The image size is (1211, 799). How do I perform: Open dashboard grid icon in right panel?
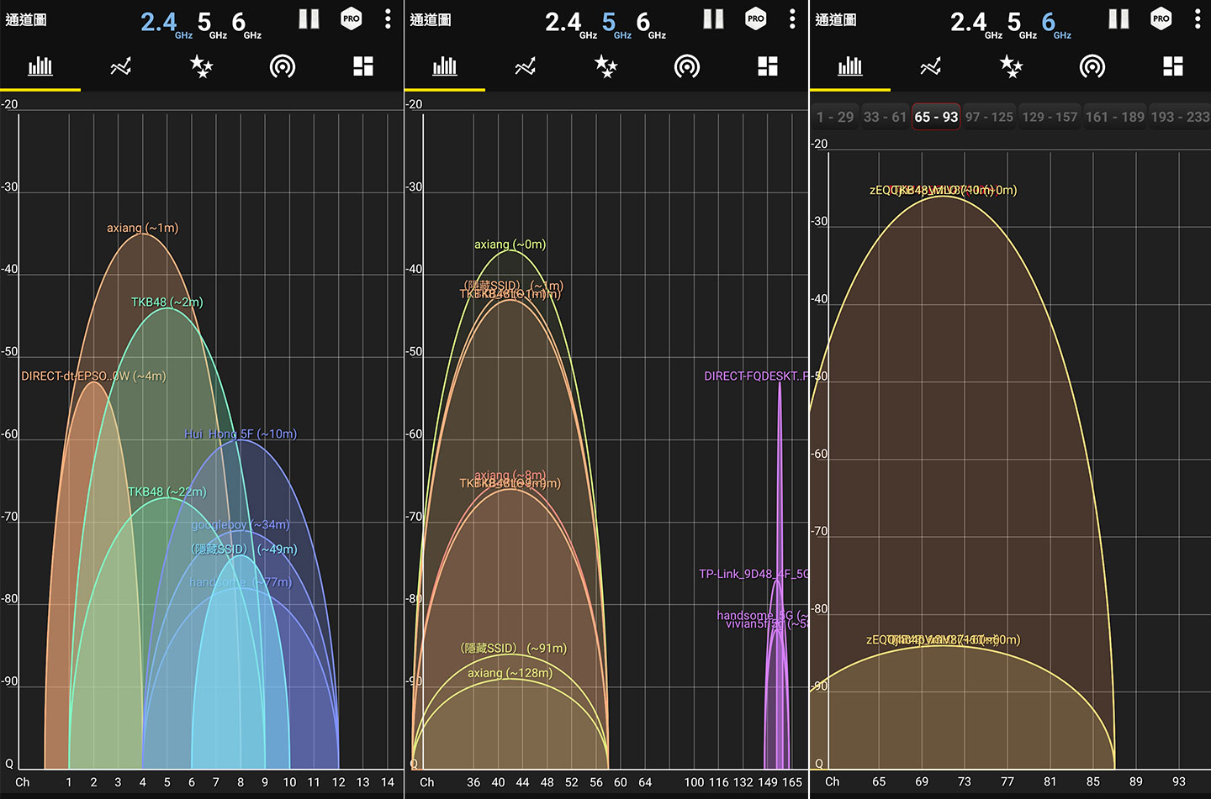(x=1173, y=66)
